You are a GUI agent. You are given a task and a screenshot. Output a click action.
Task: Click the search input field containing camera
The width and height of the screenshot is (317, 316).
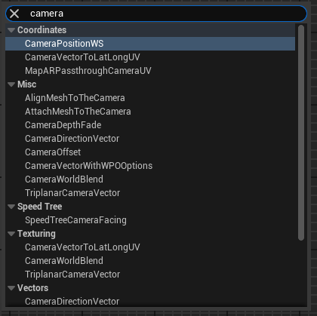156,14
